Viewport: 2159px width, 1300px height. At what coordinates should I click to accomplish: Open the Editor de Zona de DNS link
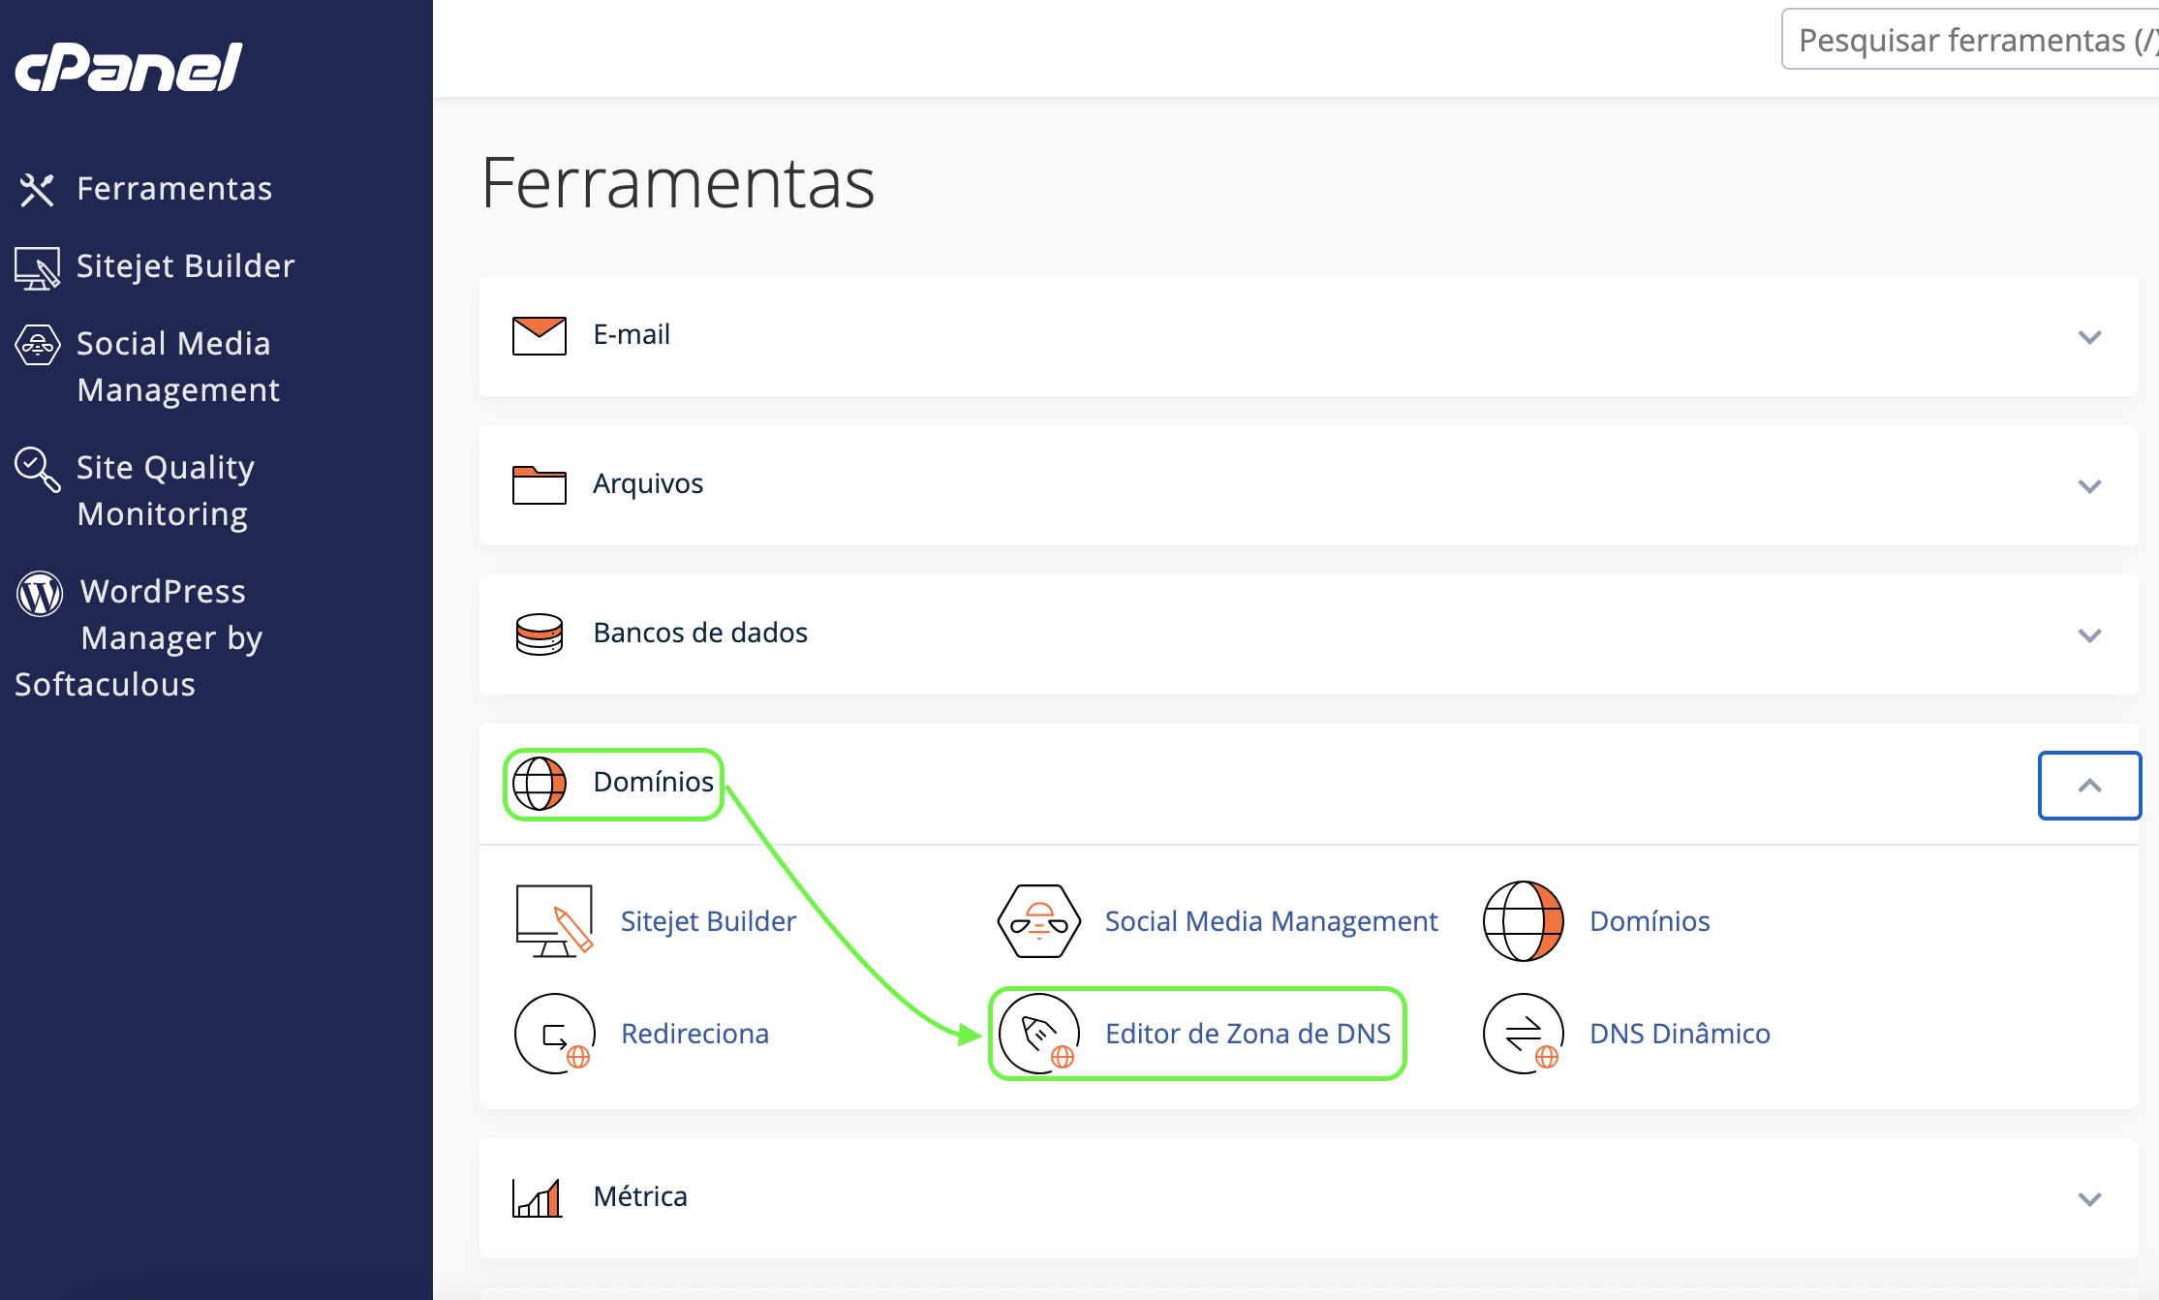(x=1248, y=1034)
